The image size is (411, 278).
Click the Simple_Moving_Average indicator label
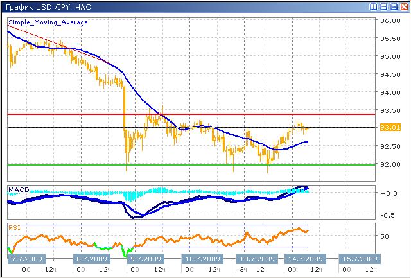48,22
